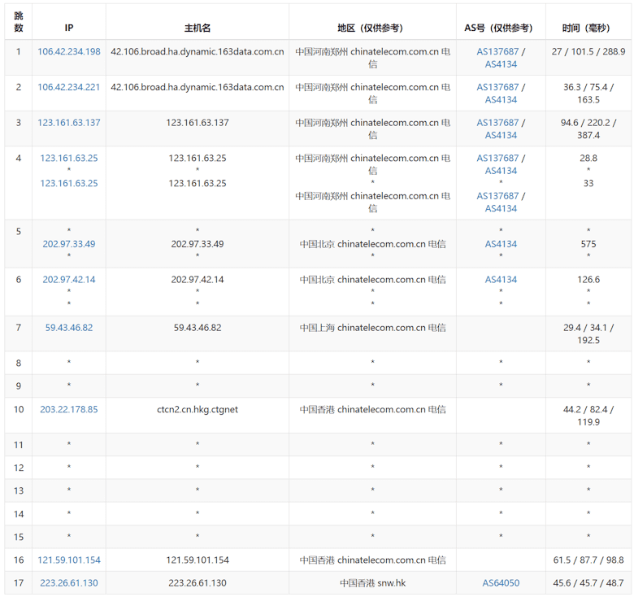Viewport: 634px width, 597px height.
Task: Open IP link 121.59.101.154
Action: coord(69,560)
